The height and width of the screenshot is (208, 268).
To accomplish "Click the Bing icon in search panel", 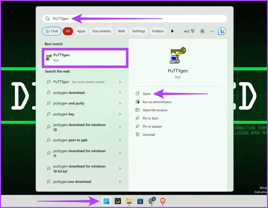I will [x=222, y=31].
